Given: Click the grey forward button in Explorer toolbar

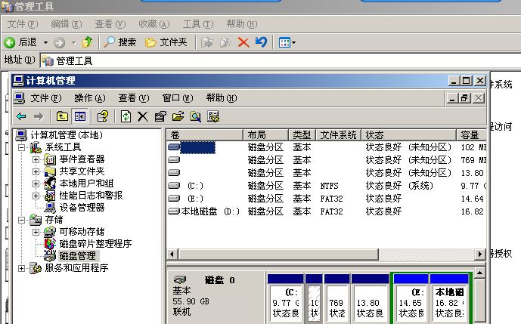Looking at the screenshot, I should click(59, 42).
